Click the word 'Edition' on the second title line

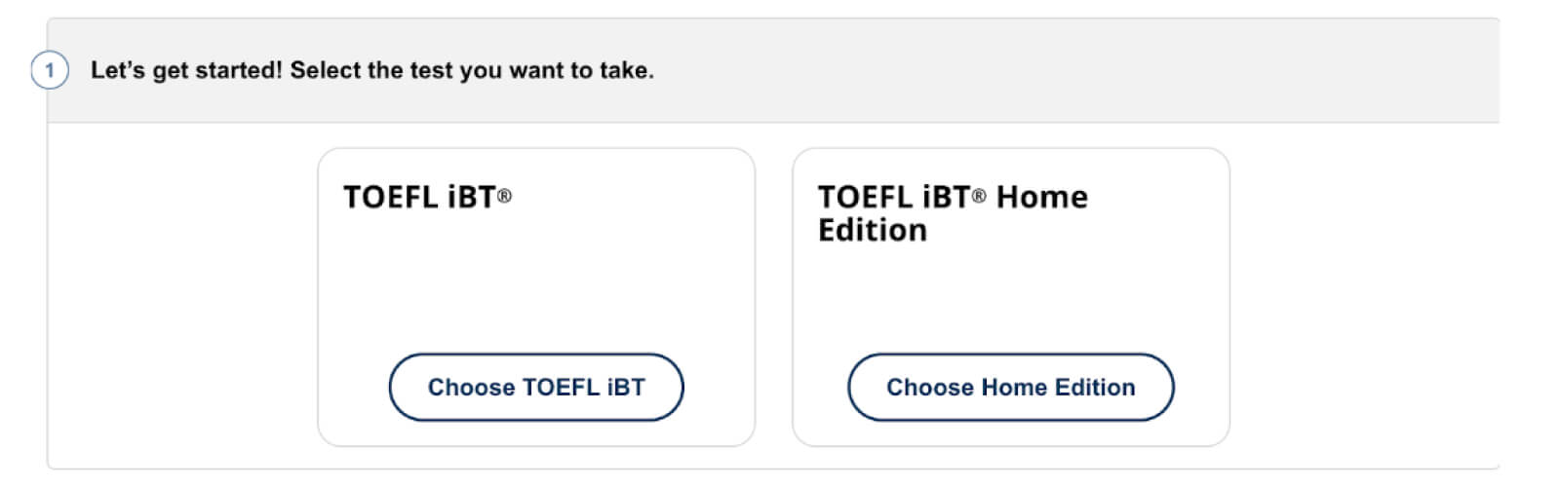(872, 231)
